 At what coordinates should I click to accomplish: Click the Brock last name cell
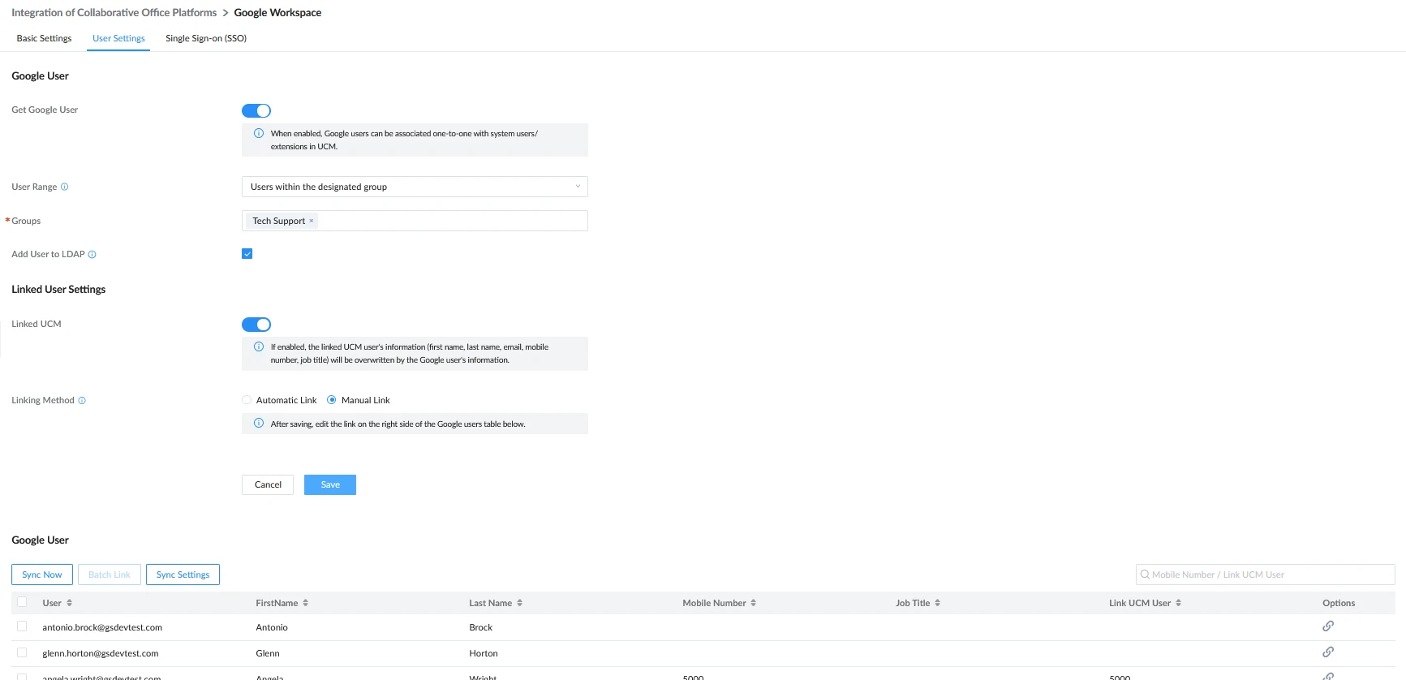click(x=481, y=627)
